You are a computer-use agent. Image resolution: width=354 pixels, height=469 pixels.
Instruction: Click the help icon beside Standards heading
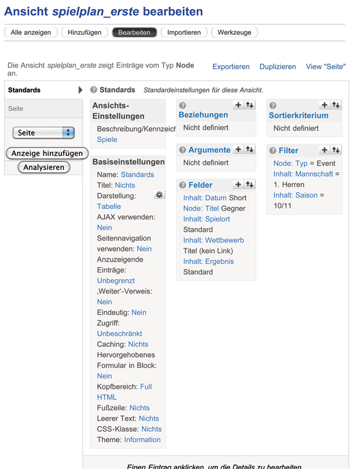[x=94, y=90]
